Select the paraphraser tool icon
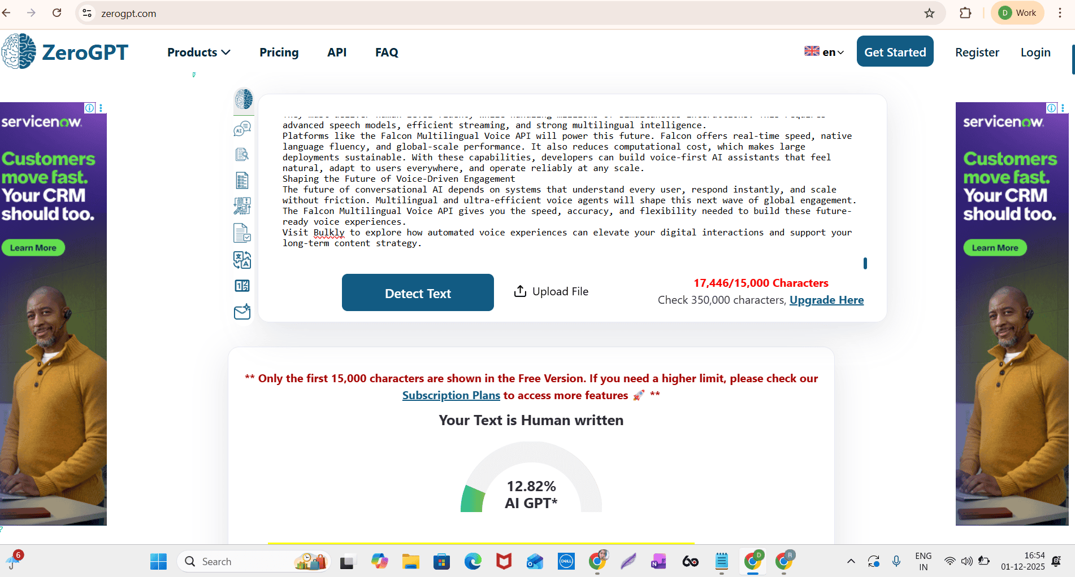 click(242, 206)
